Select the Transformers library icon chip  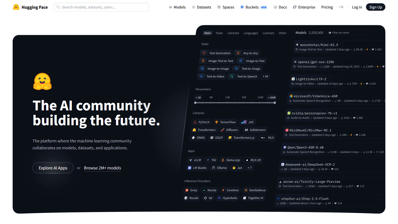click(x=204, y=130)
